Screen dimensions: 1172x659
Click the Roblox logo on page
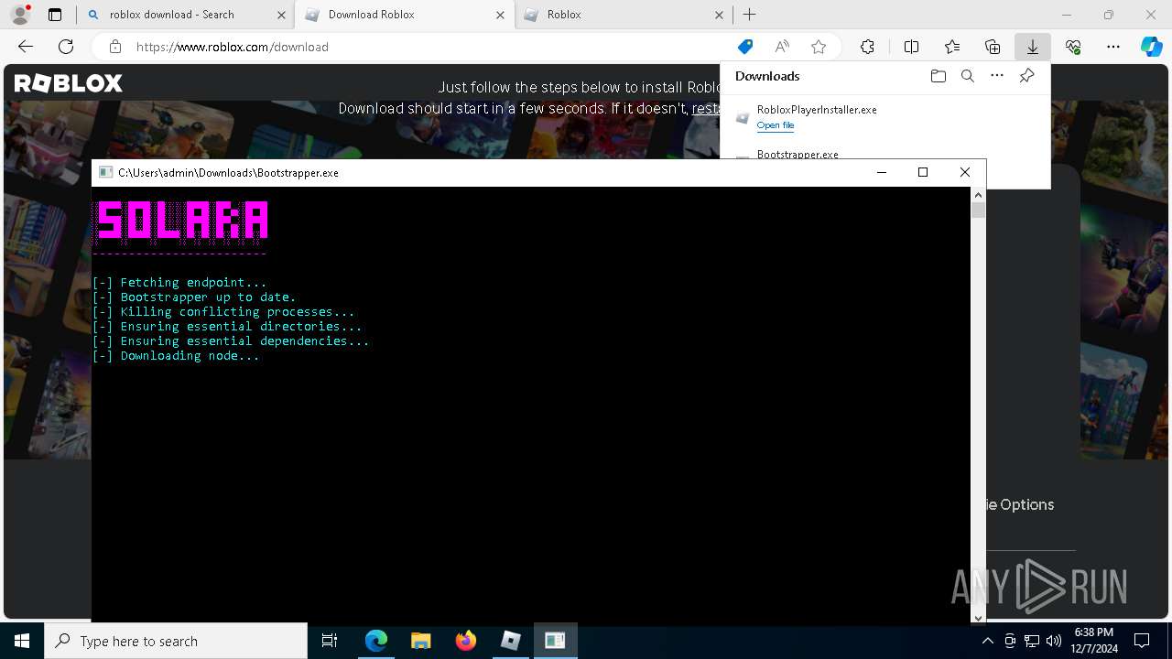68,83
